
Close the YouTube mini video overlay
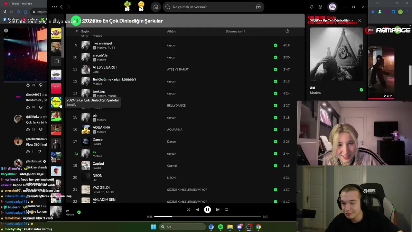pyautogui.click(x=6, y=31)
